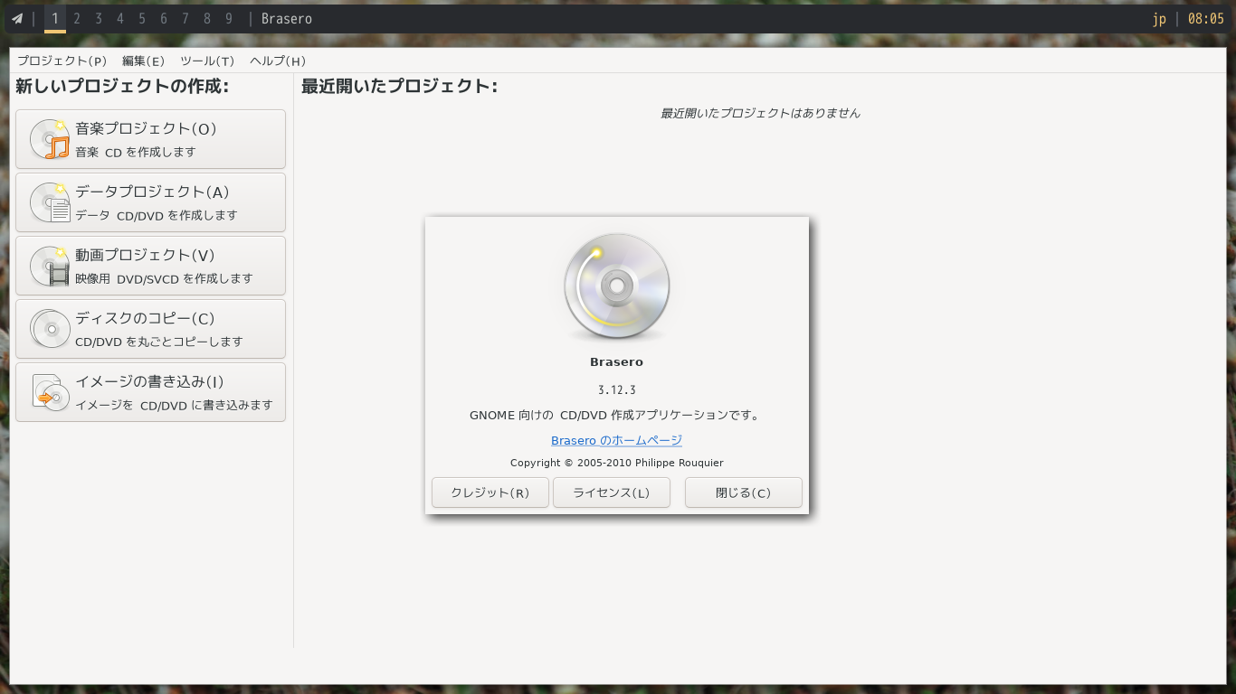
Task: Start a 音楽プロジェクト(O)
Action: pos(150,139)
